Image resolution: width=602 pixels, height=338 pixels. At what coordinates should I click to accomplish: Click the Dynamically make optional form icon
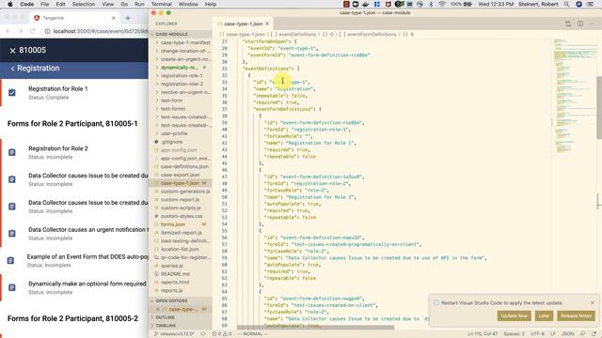[x=12, y=287]
